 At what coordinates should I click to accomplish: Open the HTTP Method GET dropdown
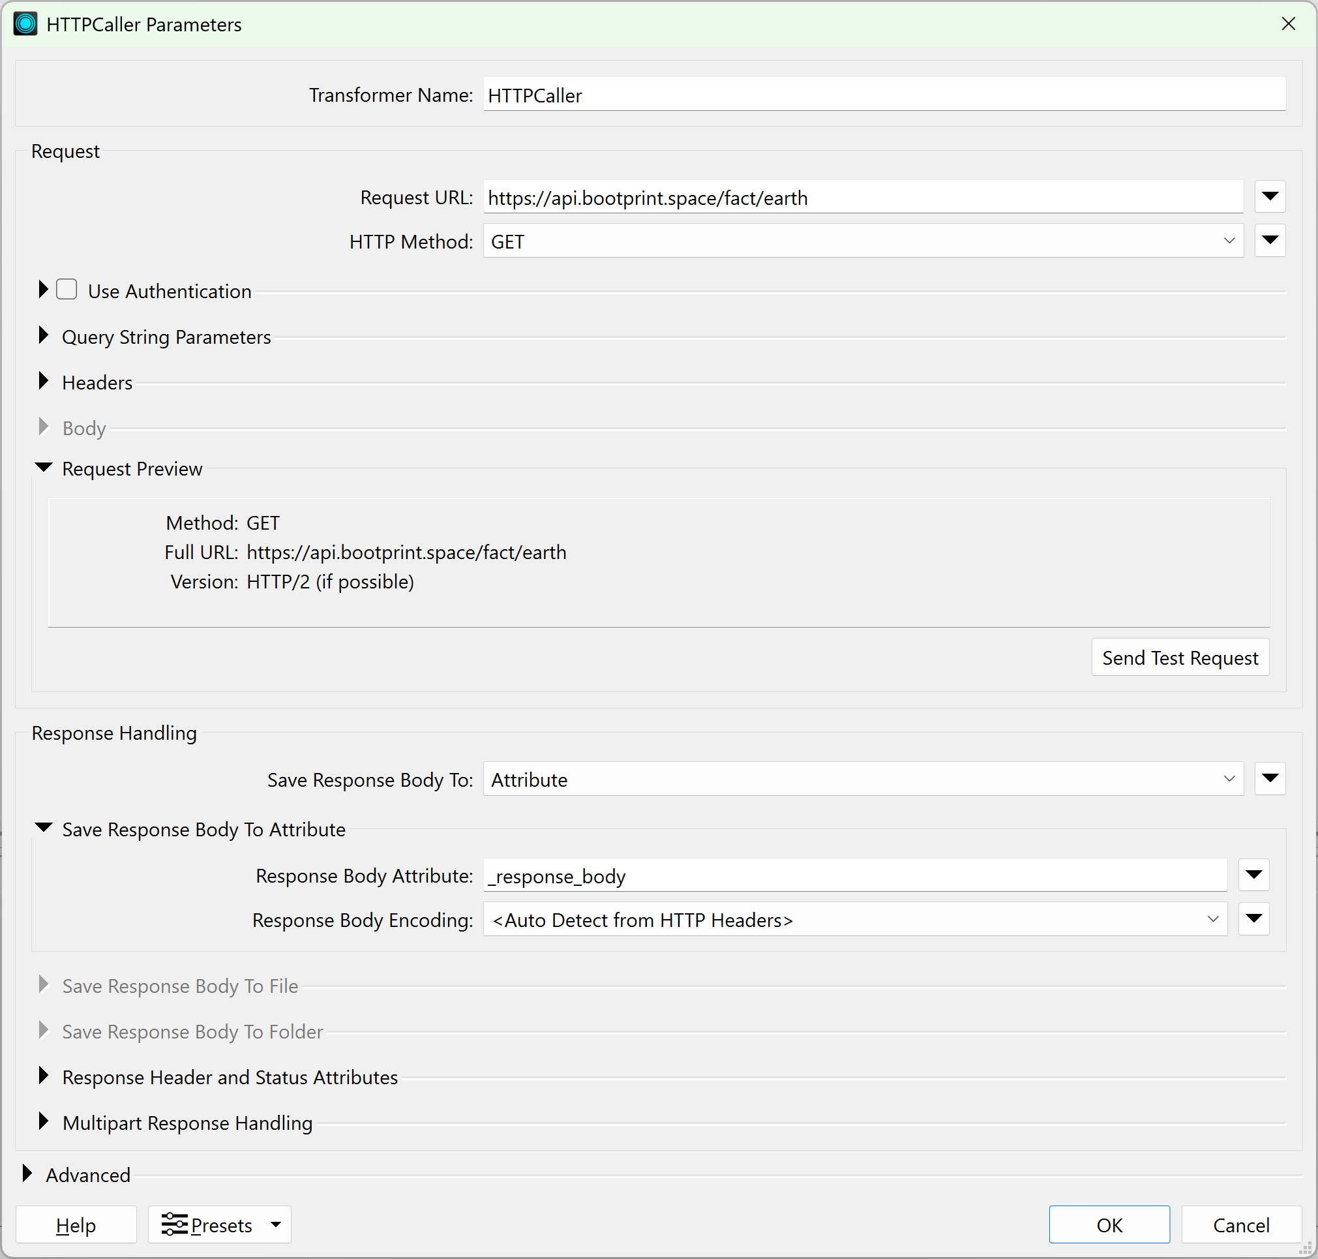click(x=862, y=241)
